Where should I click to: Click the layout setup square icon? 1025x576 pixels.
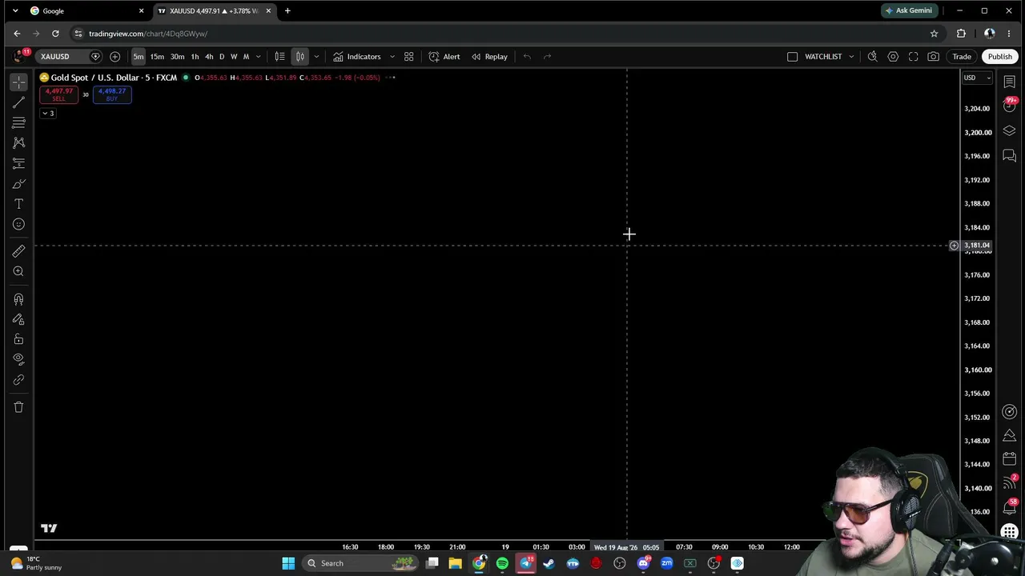pos(792,57)
